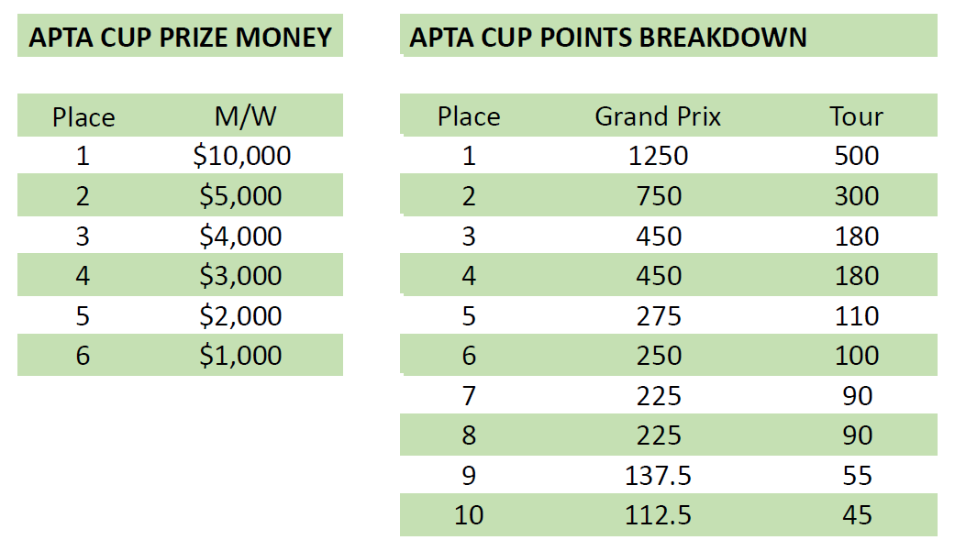
Task: Click the 137.5 Grand Prix value
Action: click(x=659, y=476)
